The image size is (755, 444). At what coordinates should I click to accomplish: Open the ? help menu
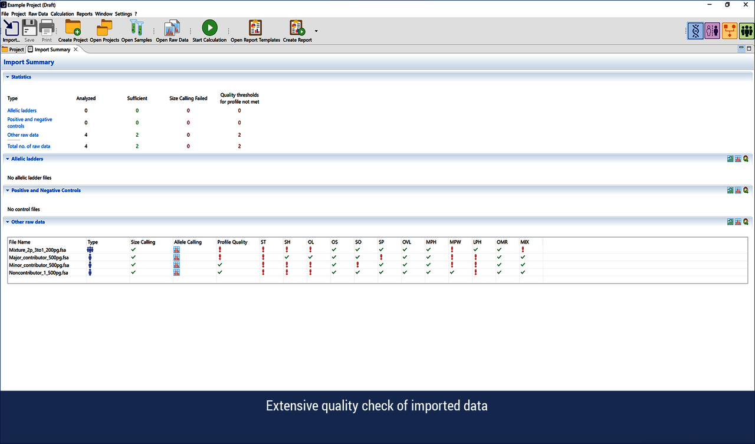(136, 14)
